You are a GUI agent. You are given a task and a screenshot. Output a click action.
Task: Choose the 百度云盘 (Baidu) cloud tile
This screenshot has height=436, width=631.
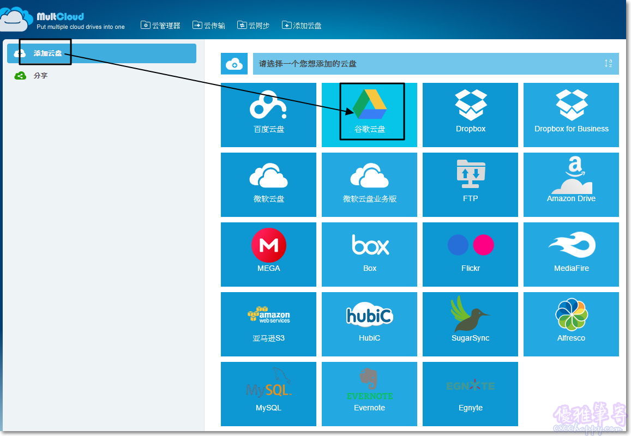coord(268,114)
